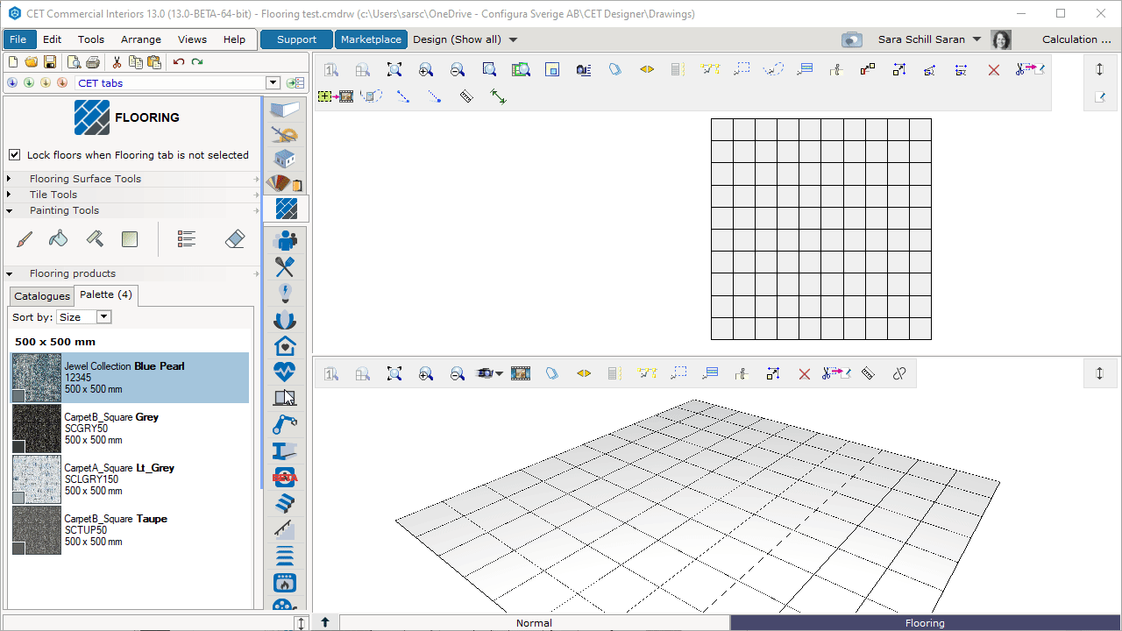Click the Normal mode button in status bar
The height and width of the screenshot is (631, 1122).
[534, 623]
